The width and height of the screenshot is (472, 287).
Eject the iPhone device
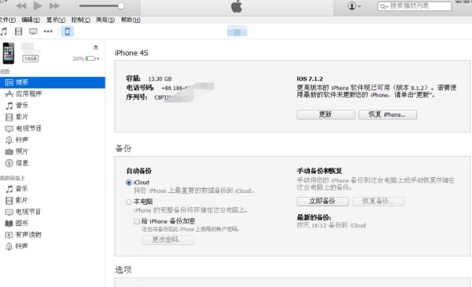96,47
